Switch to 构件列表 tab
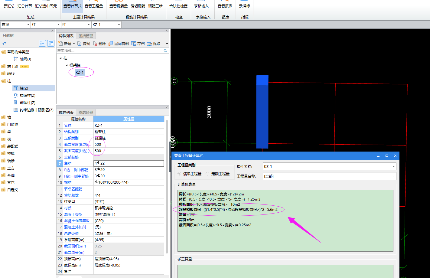 point(66,36)
